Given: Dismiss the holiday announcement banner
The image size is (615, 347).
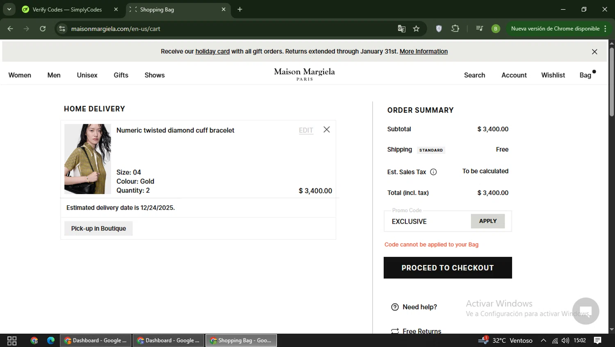Looking at the screenshot, I should point(594,52).
